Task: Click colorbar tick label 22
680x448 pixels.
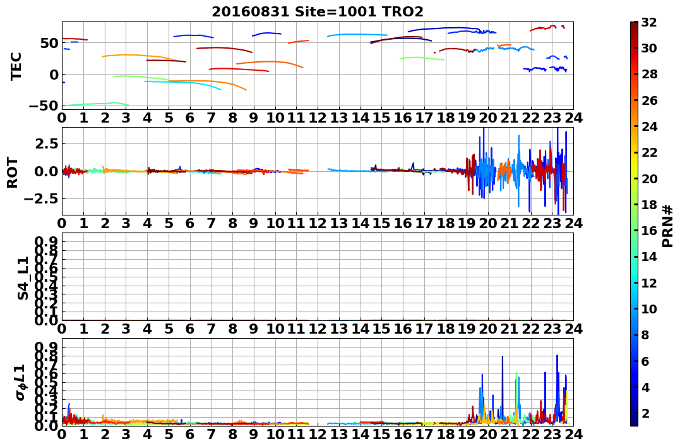Action: [x=649, y=152]
